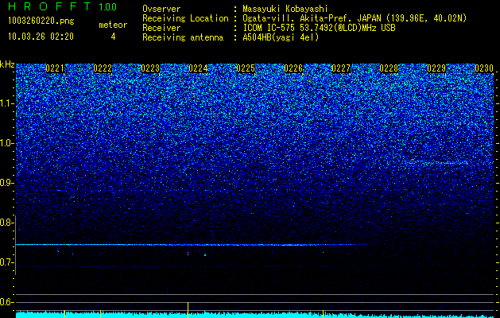
Task: Select the observer name Masayuki Kobayashi
Action: pyautogui.click(x=285, y=9)
